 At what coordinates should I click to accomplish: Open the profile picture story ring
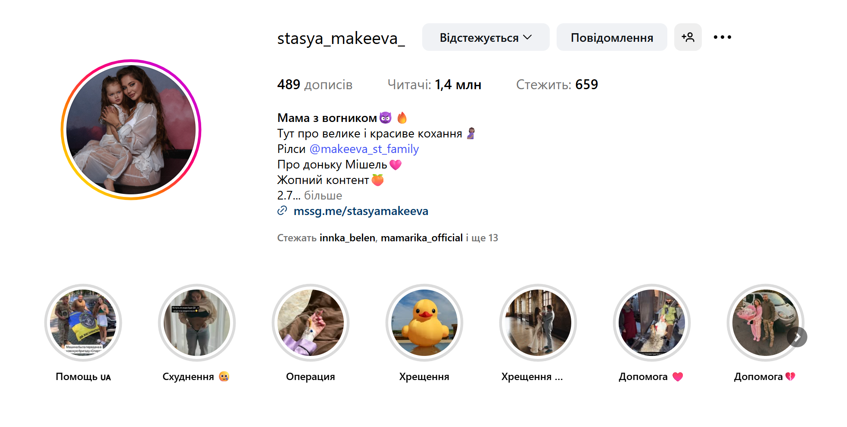131,130
